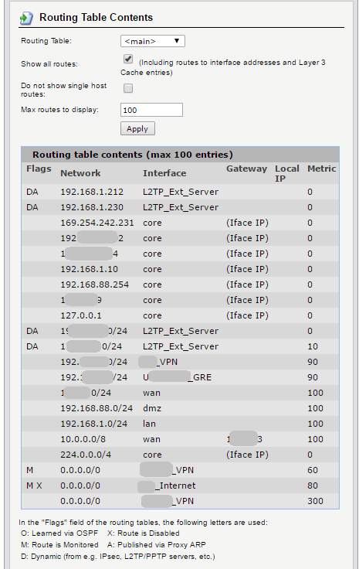The height and width of the screenshot is (569, 359).
Task: Click the M X flags cell
Action: [35, 486]
